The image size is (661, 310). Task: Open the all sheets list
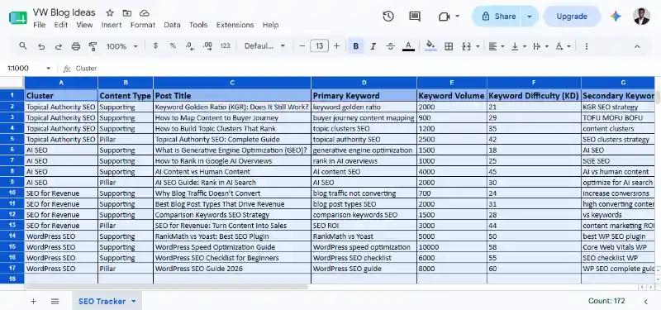point(55,301)
